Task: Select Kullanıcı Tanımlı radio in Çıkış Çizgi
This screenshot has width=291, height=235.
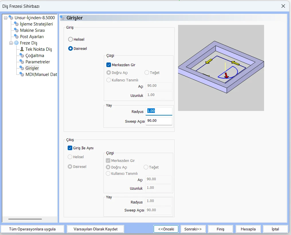Action: point(108,174)
